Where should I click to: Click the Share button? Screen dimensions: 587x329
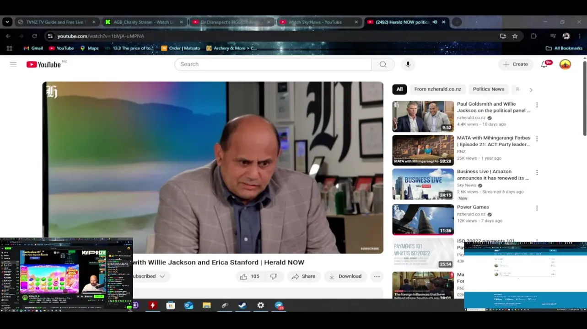303,276
